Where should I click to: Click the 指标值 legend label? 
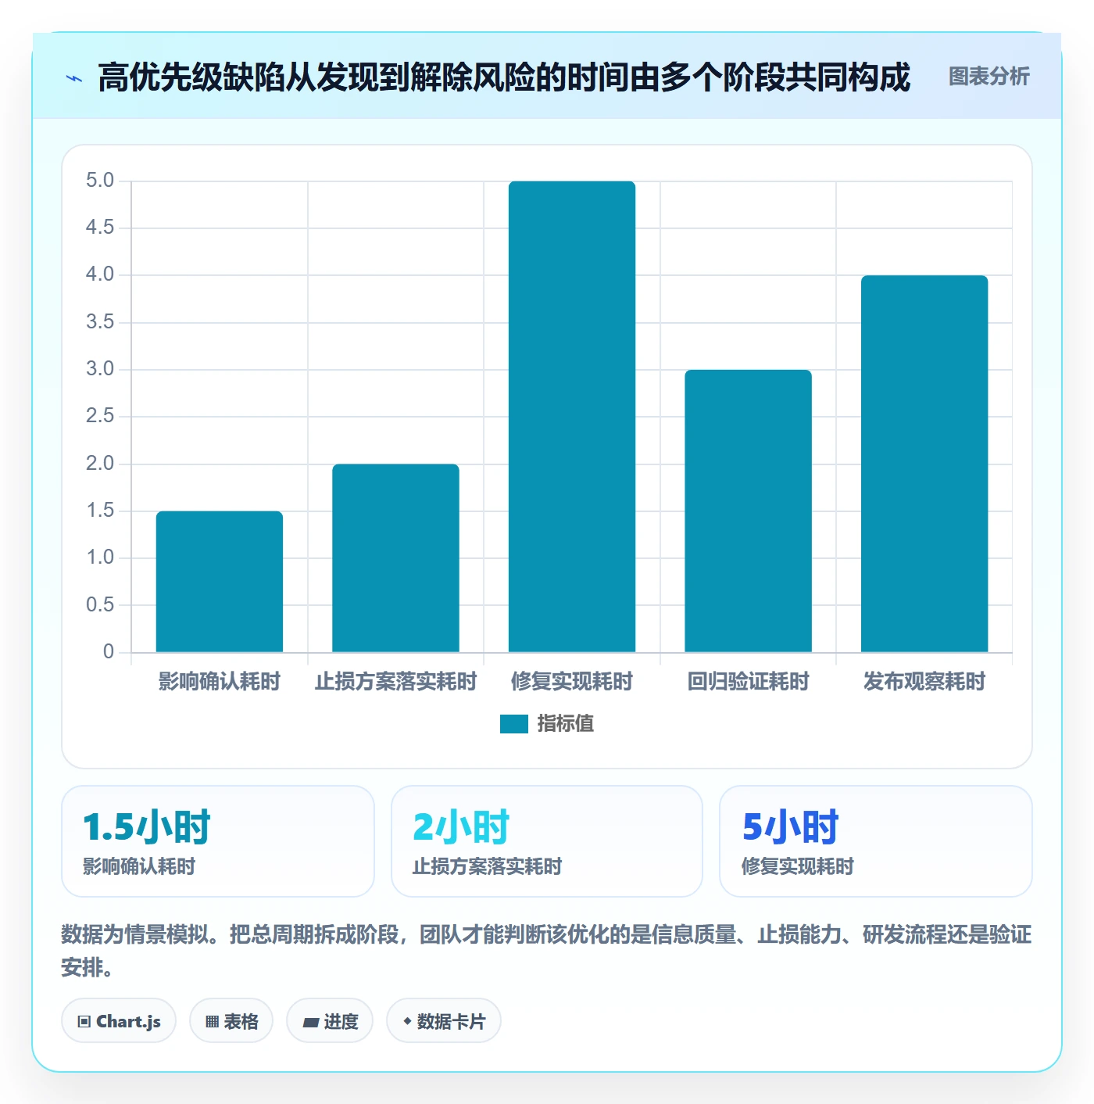pyautogui.click(x=566, y=724)
